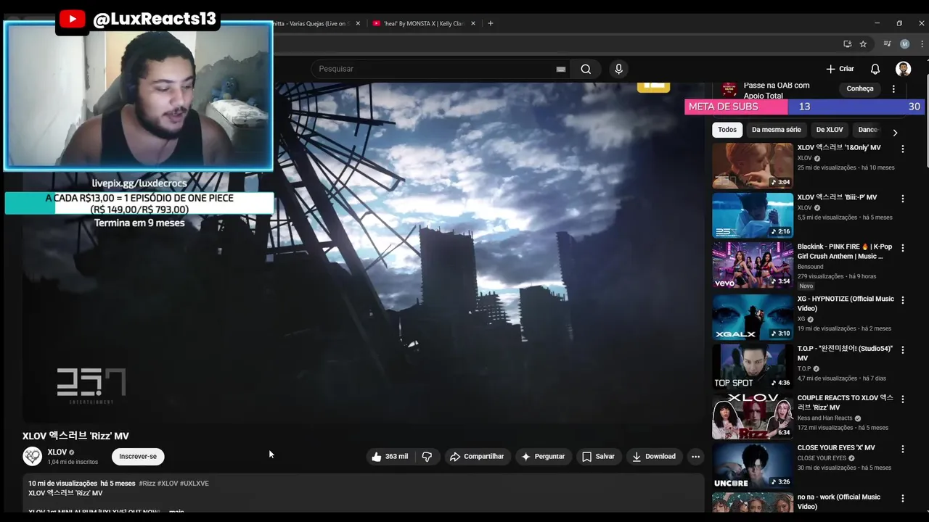Viewport: 929px width, 522px height.
Task: Switch to the 'heal' By MONSTA X tab
Action: 422,23
